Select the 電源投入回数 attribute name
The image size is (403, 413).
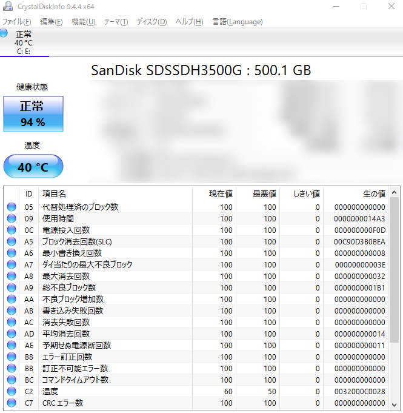[66, 230]
